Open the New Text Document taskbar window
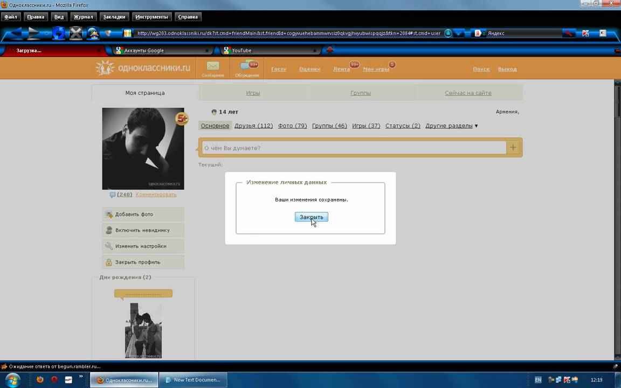The height and width of the screenshot is (388, 621). (x=193, y=380)
